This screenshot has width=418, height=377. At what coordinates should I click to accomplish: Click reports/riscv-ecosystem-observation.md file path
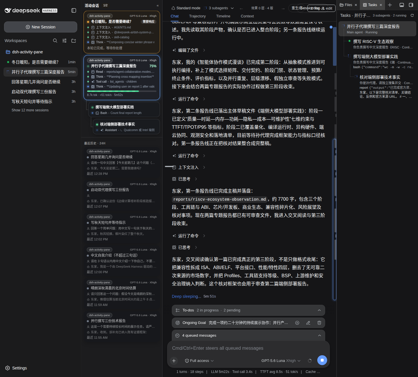(219, 199)
